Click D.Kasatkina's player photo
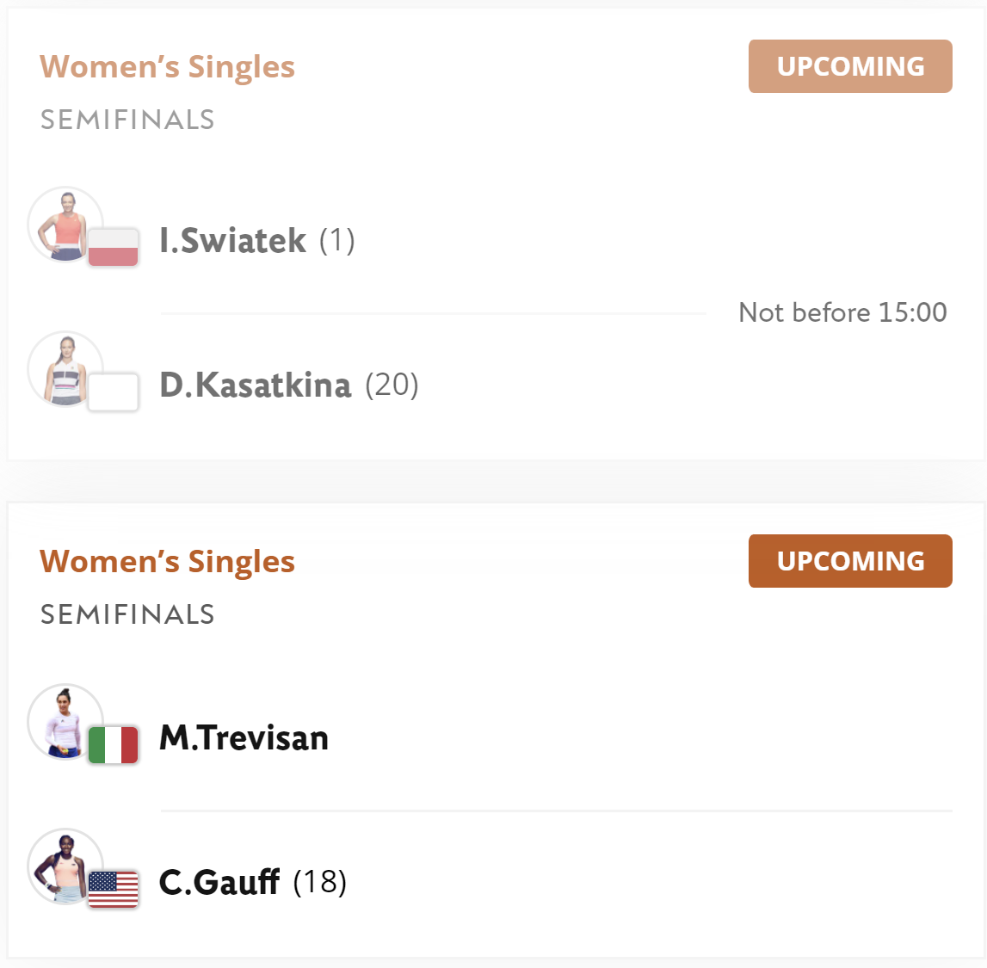 click(x=65, y=369)
